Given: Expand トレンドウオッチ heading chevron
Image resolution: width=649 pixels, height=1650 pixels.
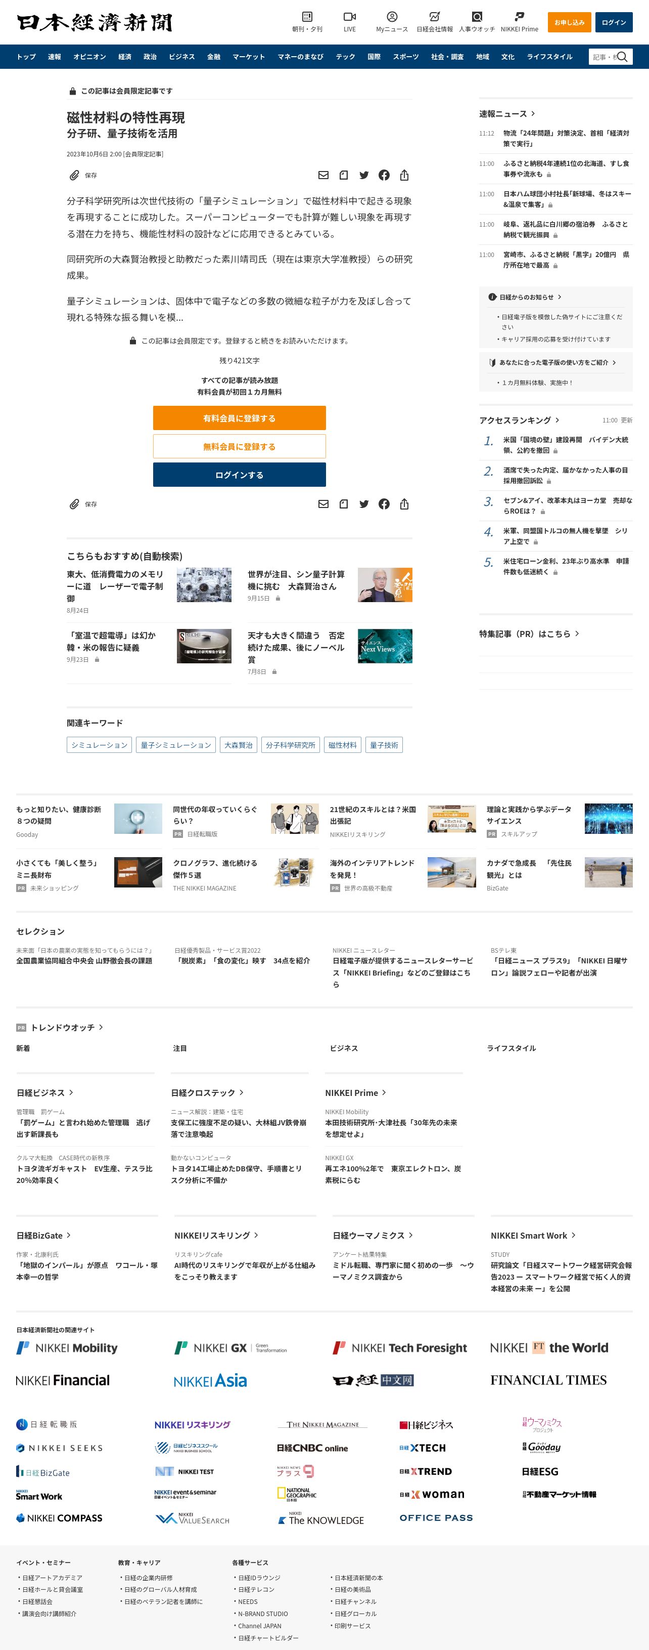Looking at the screenshot, I should click(x=101, y=1028).
